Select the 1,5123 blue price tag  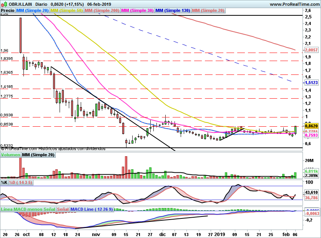(311, 83)
